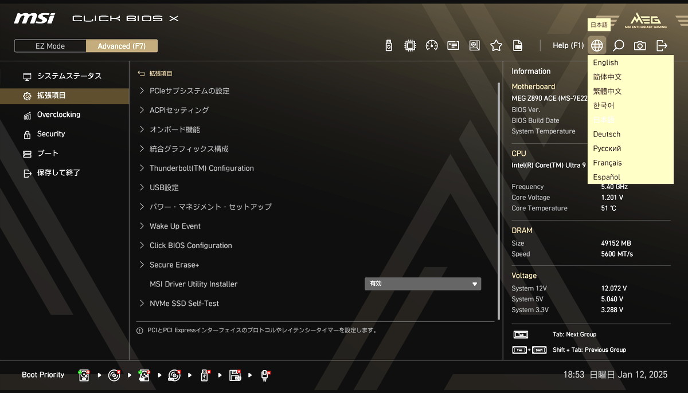Click the MSI logo
688x393 pixels.
coord(34,18)
